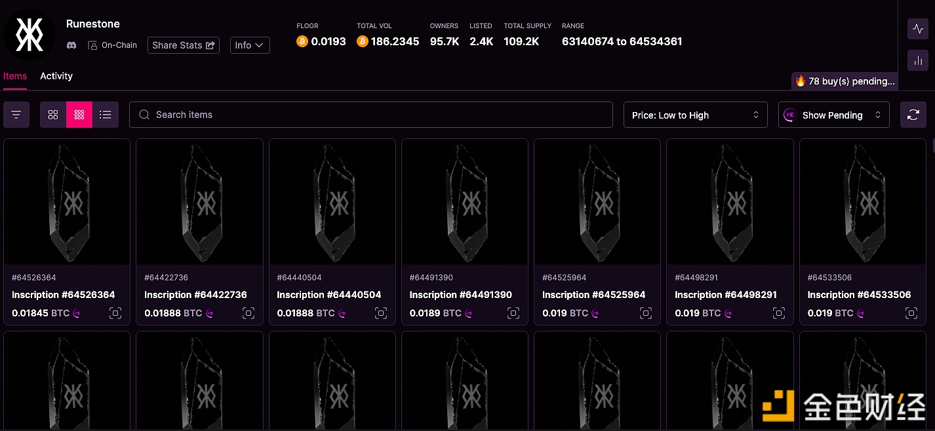Viewport: 935px width, 431px height.
Task: Click the Magic Eden badge beside 0.0189 BTC
Action: [469, 313]
